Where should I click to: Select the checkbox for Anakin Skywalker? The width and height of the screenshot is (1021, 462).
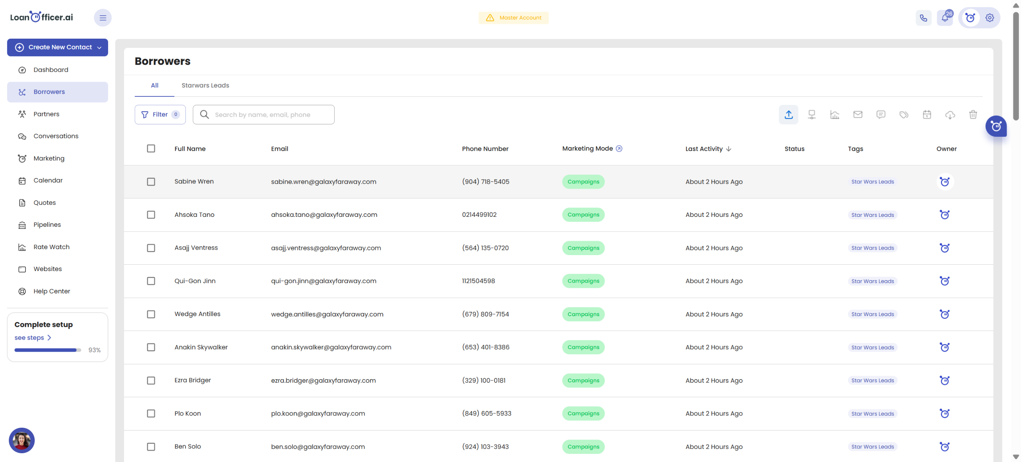(151, 347)
